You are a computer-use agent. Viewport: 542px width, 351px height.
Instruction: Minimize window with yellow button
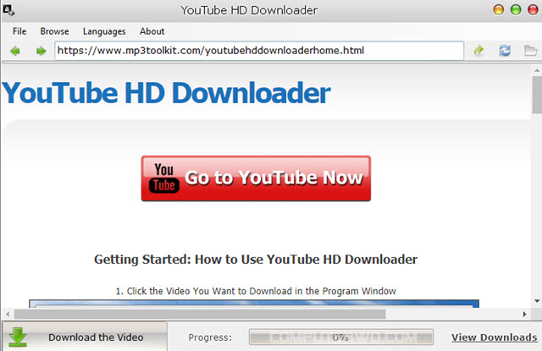pos(499,10)
